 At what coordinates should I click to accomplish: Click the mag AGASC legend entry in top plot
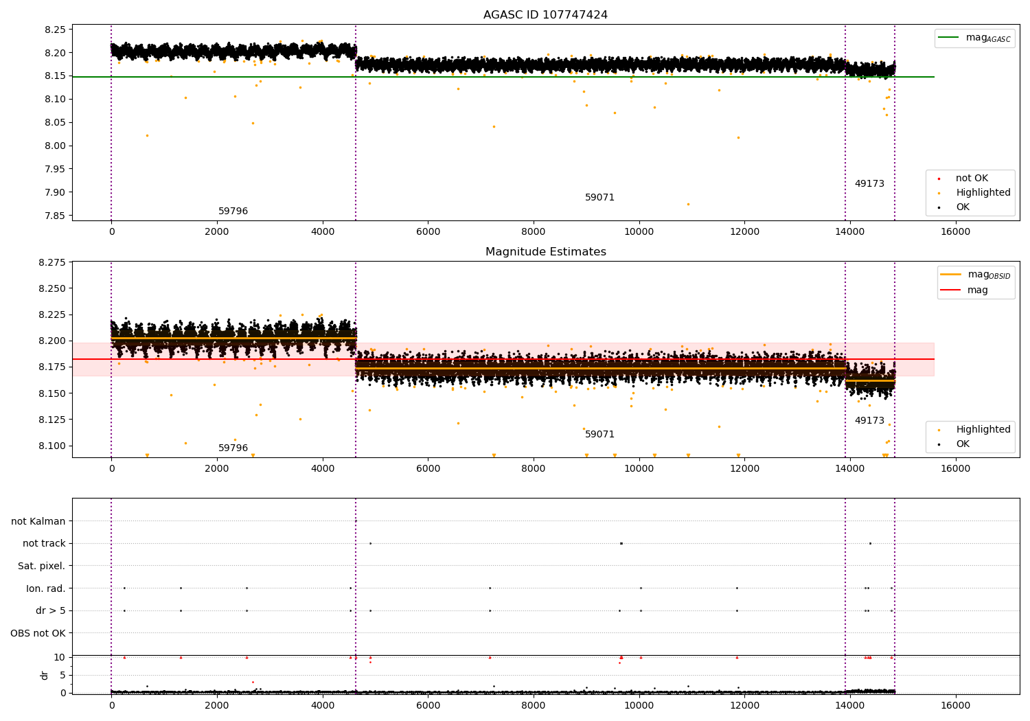pyautogui.click(x=988, y=38)
